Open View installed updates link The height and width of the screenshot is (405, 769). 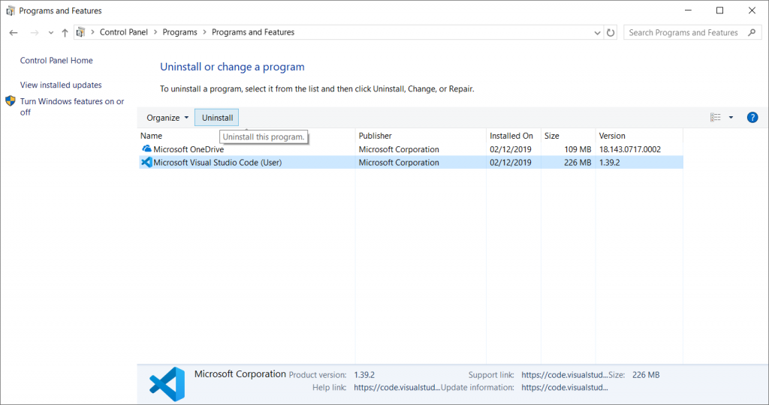point(61,85)
